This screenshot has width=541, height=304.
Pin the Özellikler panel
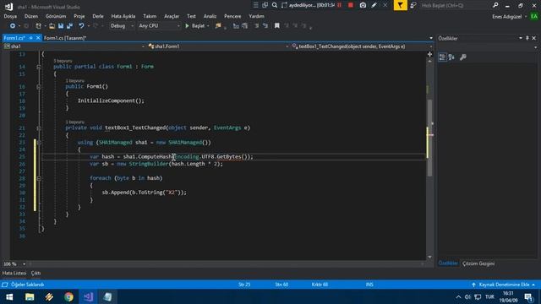527,38
